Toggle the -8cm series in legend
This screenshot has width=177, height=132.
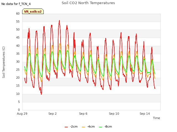click(x=105, y=127)
